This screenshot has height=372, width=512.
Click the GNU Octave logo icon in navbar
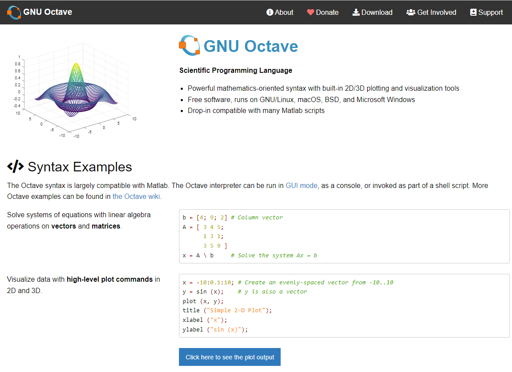pyautogui.click(x=14, y=12)
